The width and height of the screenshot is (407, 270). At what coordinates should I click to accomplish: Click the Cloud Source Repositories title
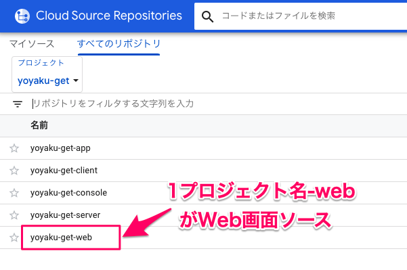pyautogui.click(x=109, y=16)
